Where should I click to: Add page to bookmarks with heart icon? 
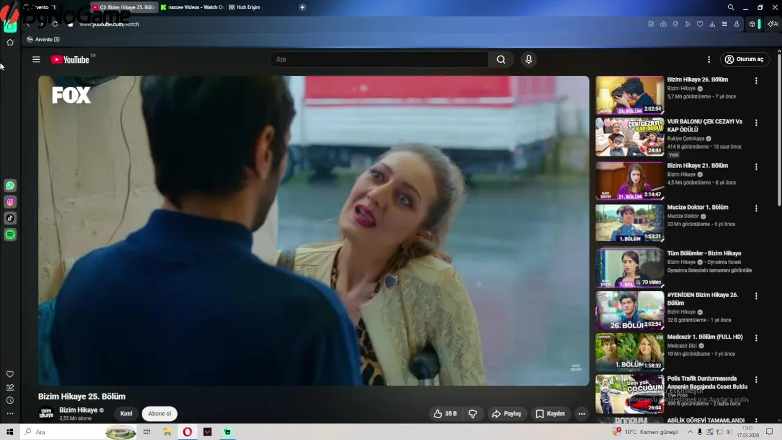(700, 24)
